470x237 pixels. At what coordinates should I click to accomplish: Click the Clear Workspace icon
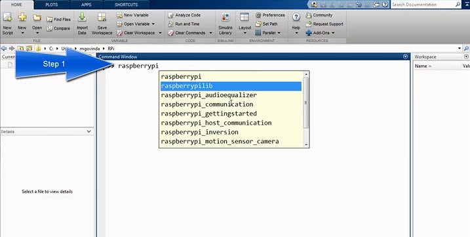119,33
